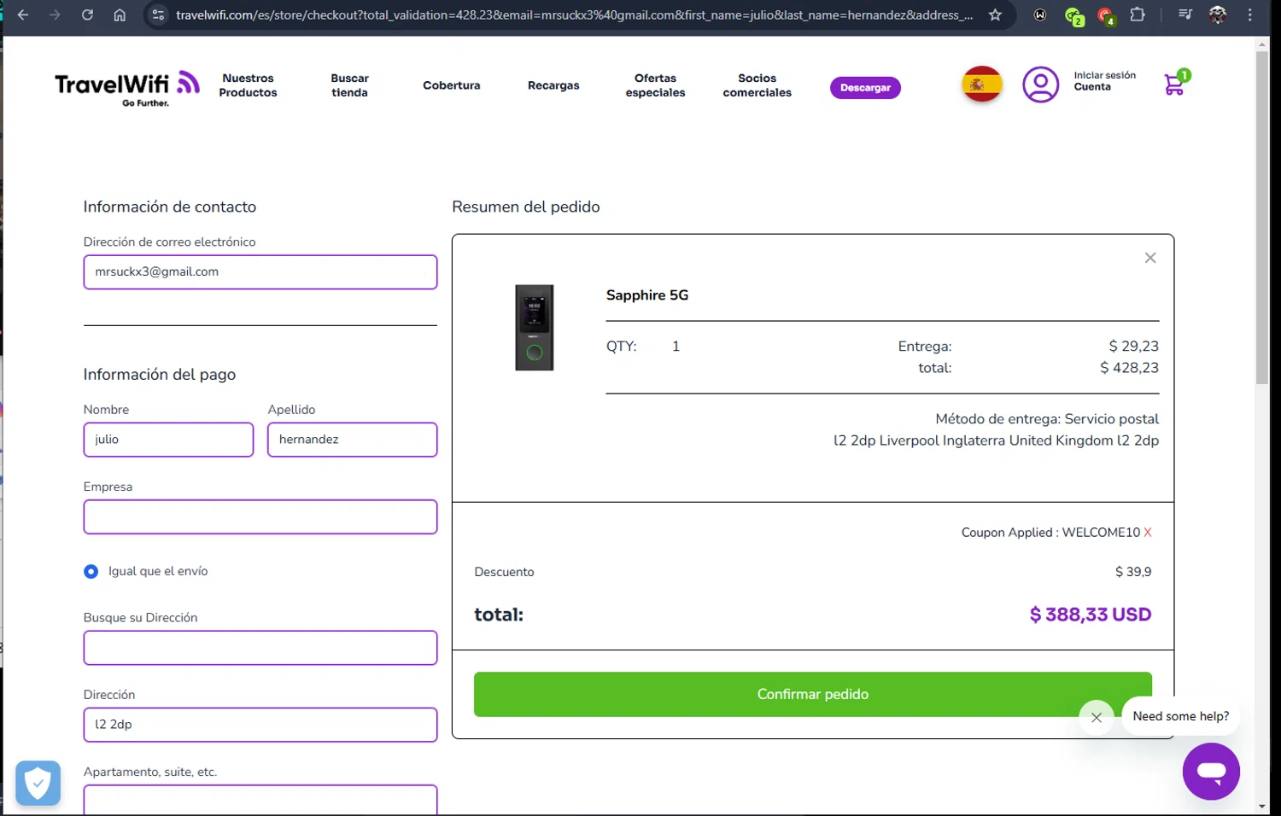Open the browser home page
Screen dimensions: 1281x816
tap(120, 15)
